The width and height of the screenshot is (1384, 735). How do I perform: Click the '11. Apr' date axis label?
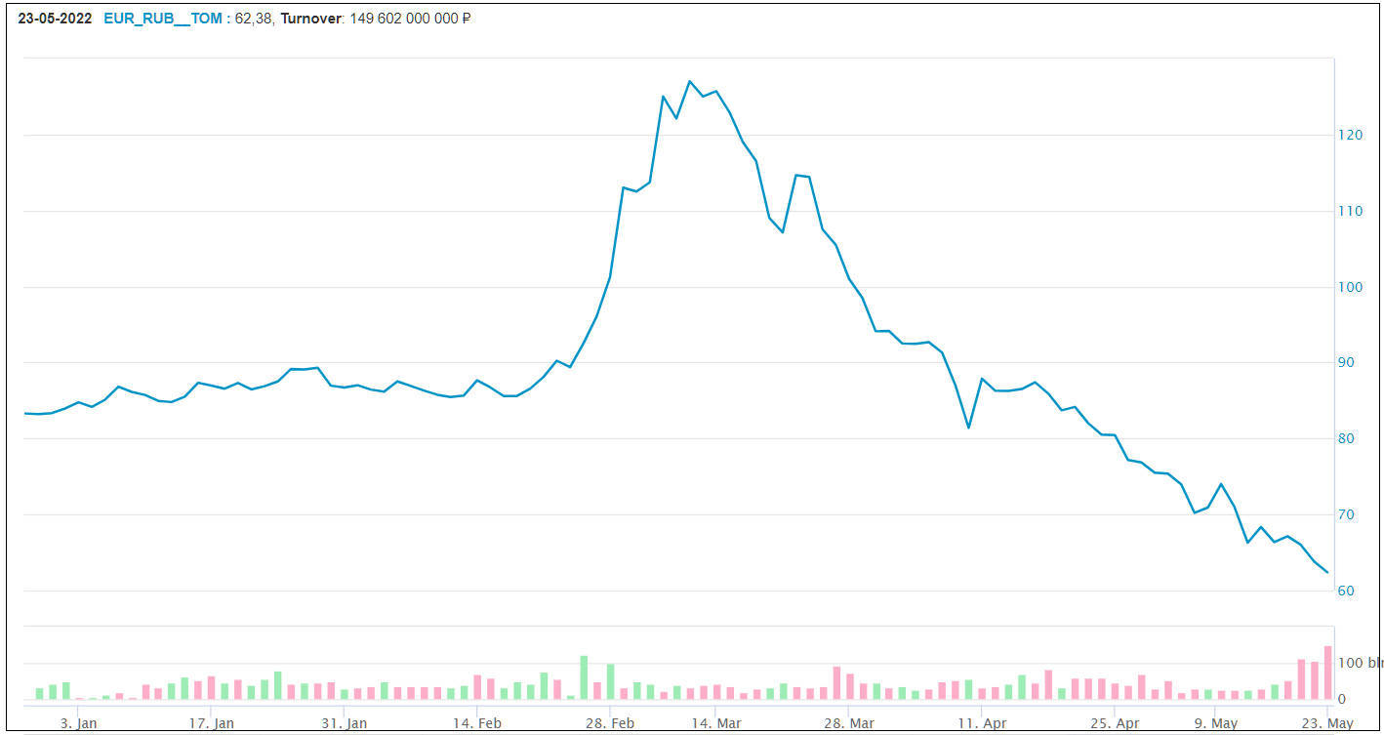pos(982,723)
